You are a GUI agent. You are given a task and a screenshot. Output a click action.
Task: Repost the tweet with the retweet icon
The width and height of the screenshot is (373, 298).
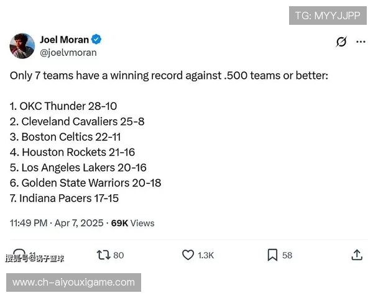point(103,255)
